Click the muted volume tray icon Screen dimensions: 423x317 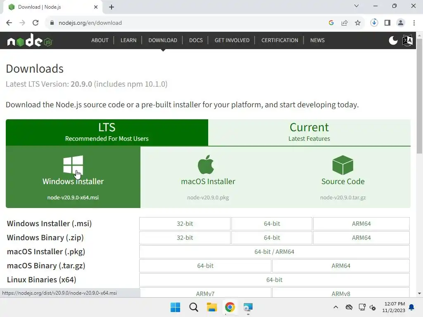click(x=373, y=307)
